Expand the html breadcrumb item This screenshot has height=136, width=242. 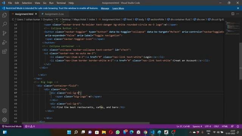[x=128, y=19]
